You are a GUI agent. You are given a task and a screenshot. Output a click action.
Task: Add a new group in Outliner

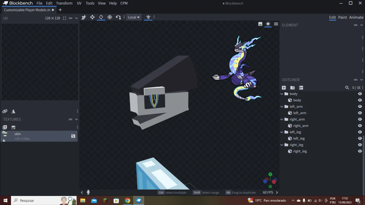(292, 88)
